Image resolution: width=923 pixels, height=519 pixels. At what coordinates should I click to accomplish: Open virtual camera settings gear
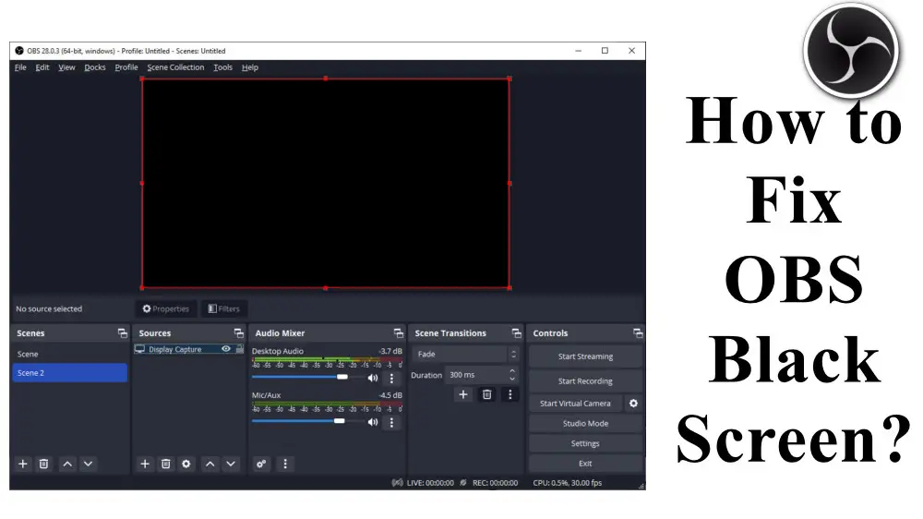pyautogui.click(x=633, y=404)
